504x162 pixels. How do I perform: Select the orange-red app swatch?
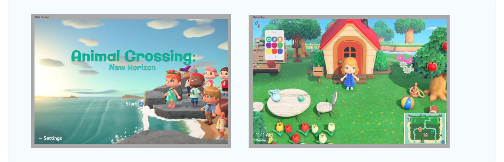[274, 51]
